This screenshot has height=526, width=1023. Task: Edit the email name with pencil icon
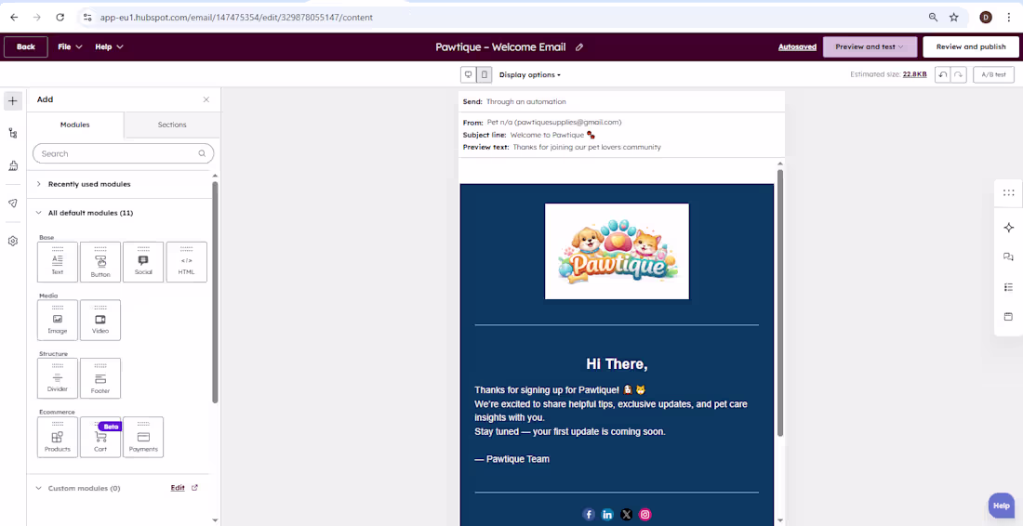pyautogui.click(x=579, y=46)
